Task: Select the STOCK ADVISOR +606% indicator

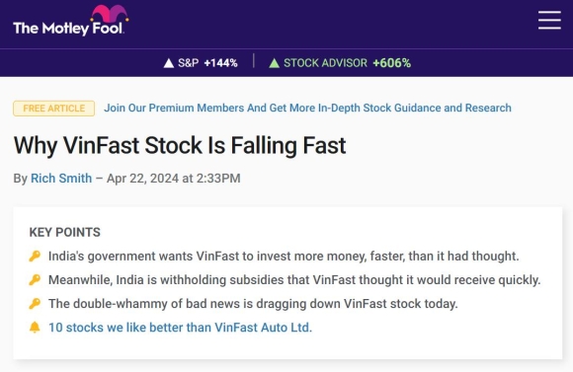Action: [x=340, y=63]
